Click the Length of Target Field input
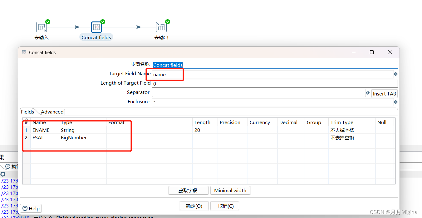The image size is (422, 218). (275, 84)
